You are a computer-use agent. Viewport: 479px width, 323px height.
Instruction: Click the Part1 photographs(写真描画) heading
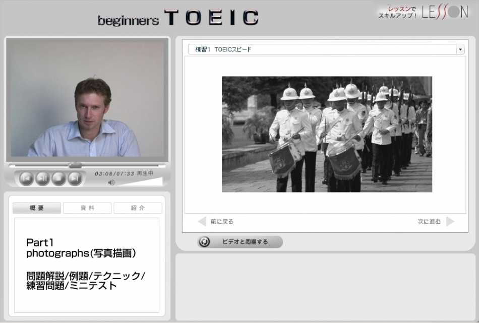(x=81, y=248)
